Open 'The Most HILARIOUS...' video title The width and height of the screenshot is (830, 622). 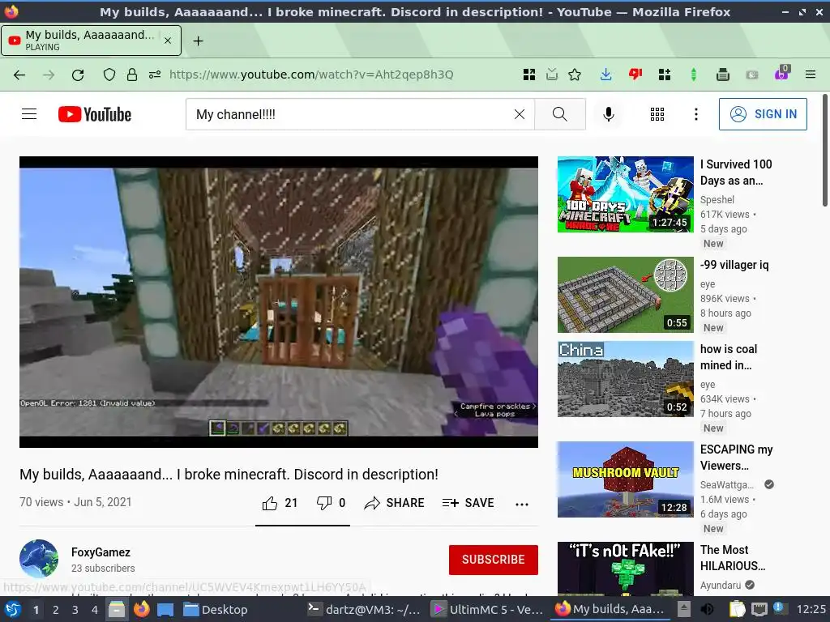(733, 558)
